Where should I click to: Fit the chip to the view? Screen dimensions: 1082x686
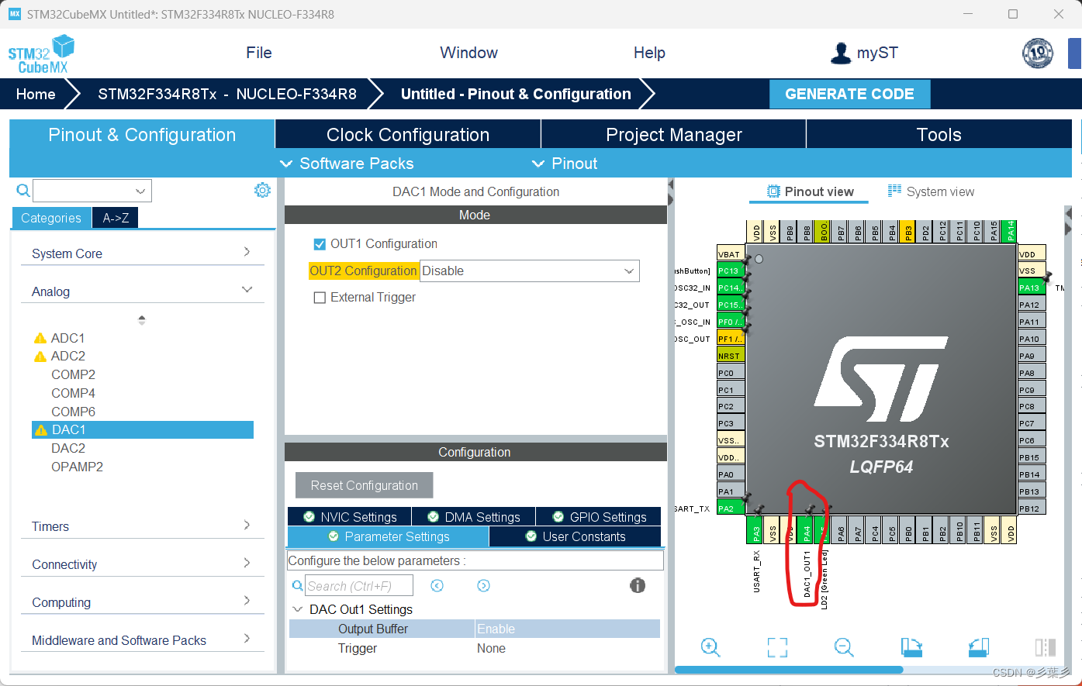pyautogui.click(x=777, y=647)
